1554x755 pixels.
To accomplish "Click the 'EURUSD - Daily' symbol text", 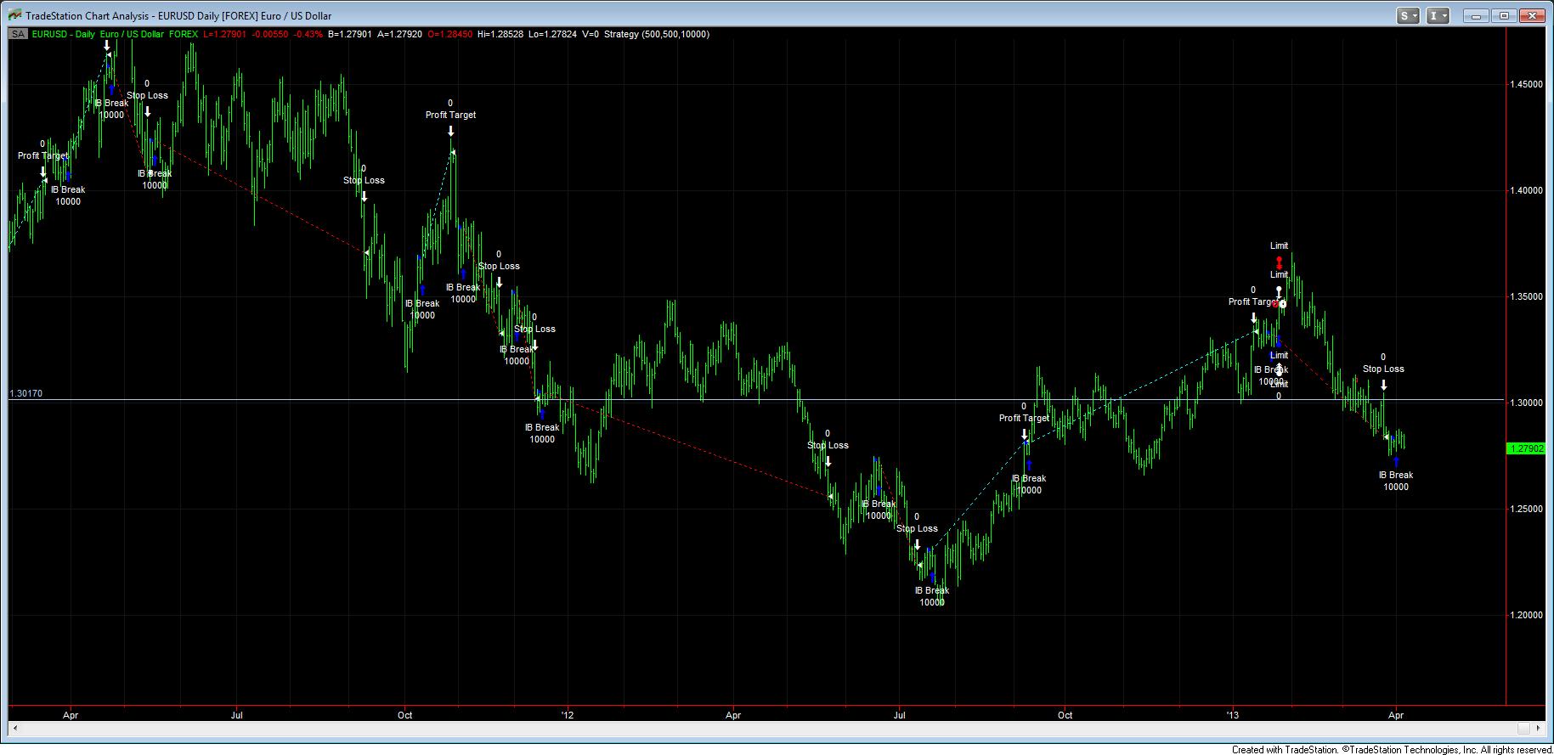I will coord(63,34).
